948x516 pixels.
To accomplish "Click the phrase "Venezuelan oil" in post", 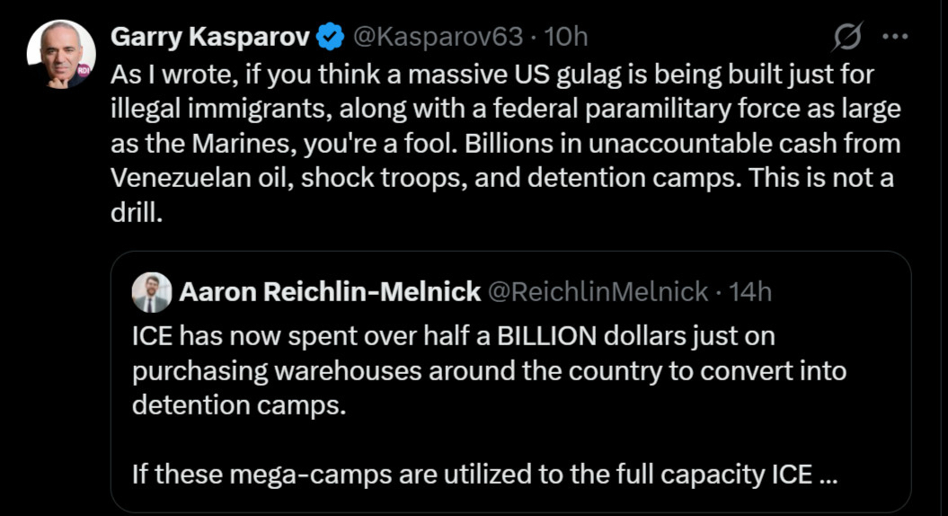I will (x=201, y=177).
